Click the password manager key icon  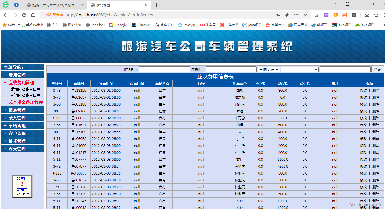point(278,15)
